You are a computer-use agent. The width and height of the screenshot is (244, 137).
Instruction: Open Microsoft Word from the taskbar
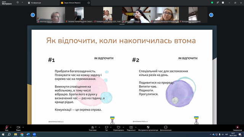pos(28,134)
